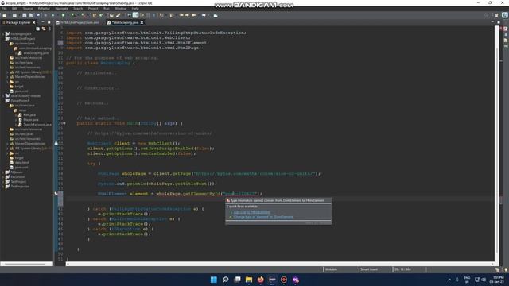Viewport: 509px width, 286px height.
Task: Open the File menu
Action: (4, 9)
